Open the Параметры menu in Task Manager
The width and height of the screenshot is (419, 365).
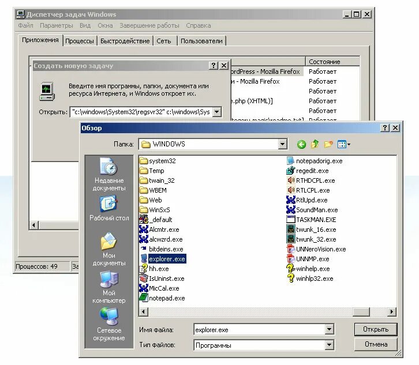point(56,25)
